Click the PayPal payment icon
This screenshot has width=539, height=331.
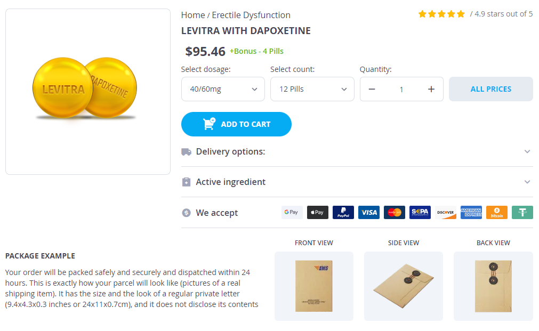tap(343, 212)
